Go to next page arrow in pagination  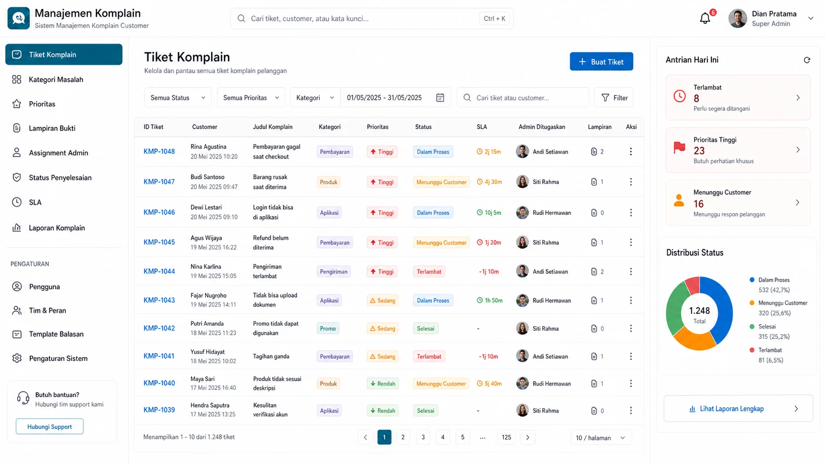528,437
